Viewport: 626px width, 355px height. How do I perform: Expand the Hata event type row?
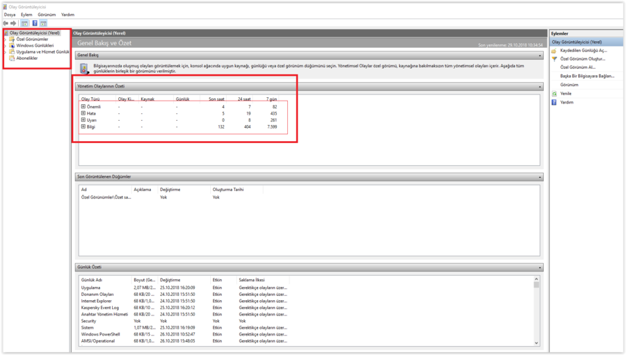pos(83,113)
